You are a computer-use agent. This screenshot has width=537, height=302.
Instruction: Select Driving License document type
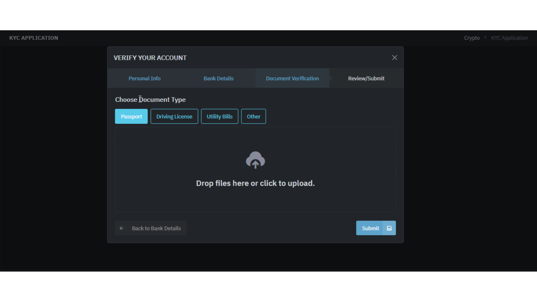[174, 117]
